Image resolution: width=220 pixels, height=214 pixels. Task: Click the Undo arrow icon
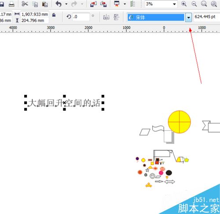(x=59, y=4)
